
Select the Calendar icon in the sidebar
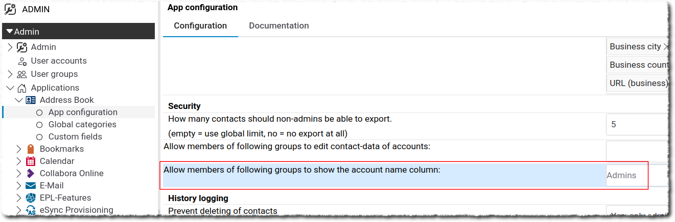click(31, 161)
